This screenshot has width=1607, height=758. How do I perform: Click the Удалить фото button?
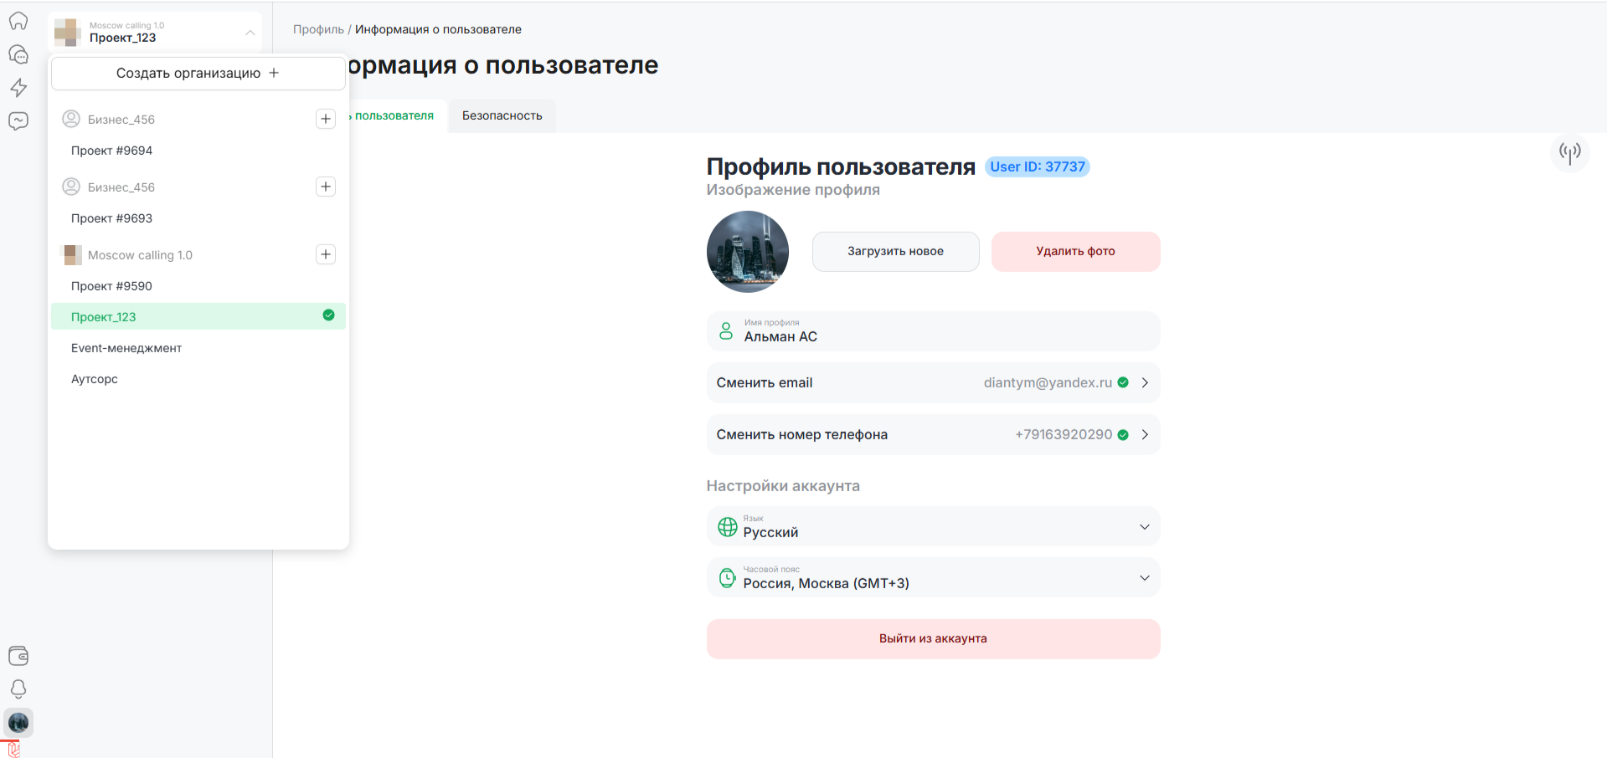point(1075,251)
